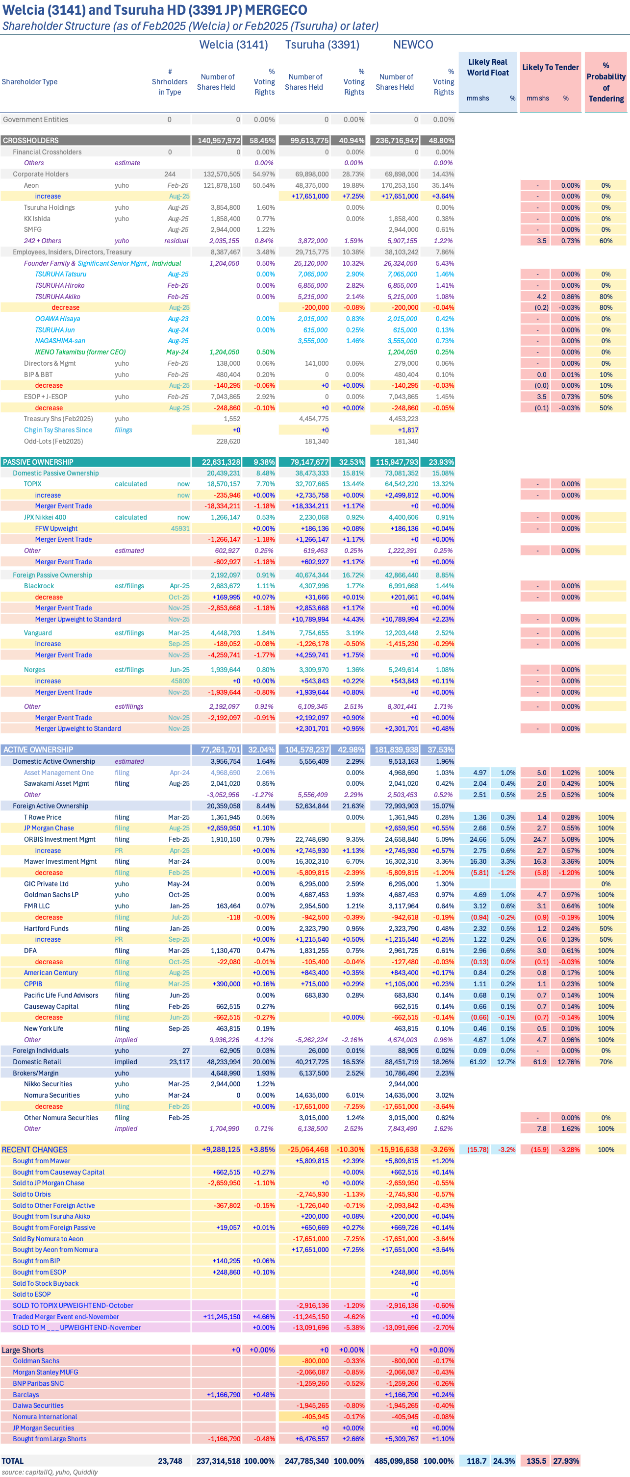Click the Likely Real World Float header

[x=488, y=68]
